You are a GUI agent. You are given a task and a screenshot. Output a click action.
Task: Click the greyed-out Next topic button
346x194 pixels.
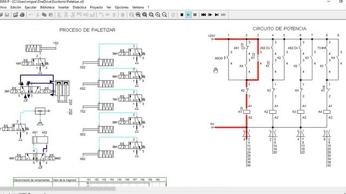point(223,15)
